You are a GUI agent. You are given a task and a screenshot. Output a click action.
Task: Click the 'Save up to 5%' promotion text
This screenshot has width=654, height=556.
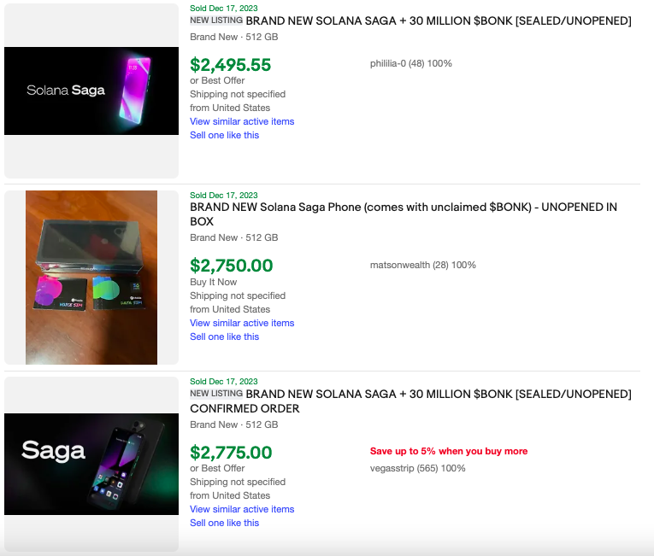click(449, 451)
